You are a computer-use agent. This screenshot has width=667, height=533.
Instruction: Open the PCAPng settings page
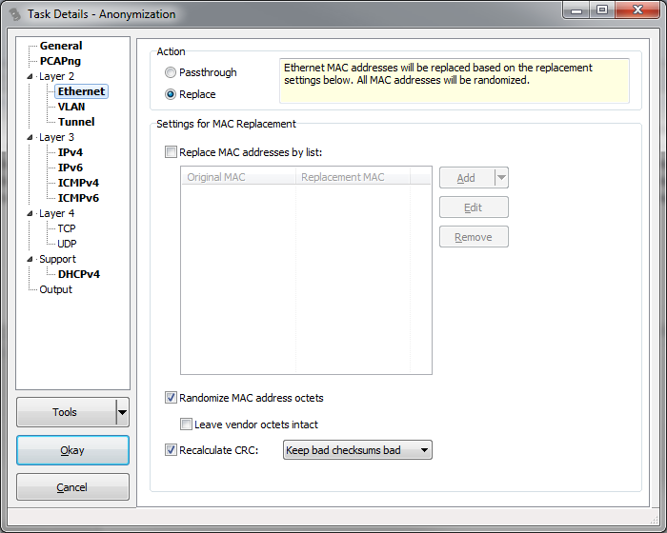click(x=60, y=61)
